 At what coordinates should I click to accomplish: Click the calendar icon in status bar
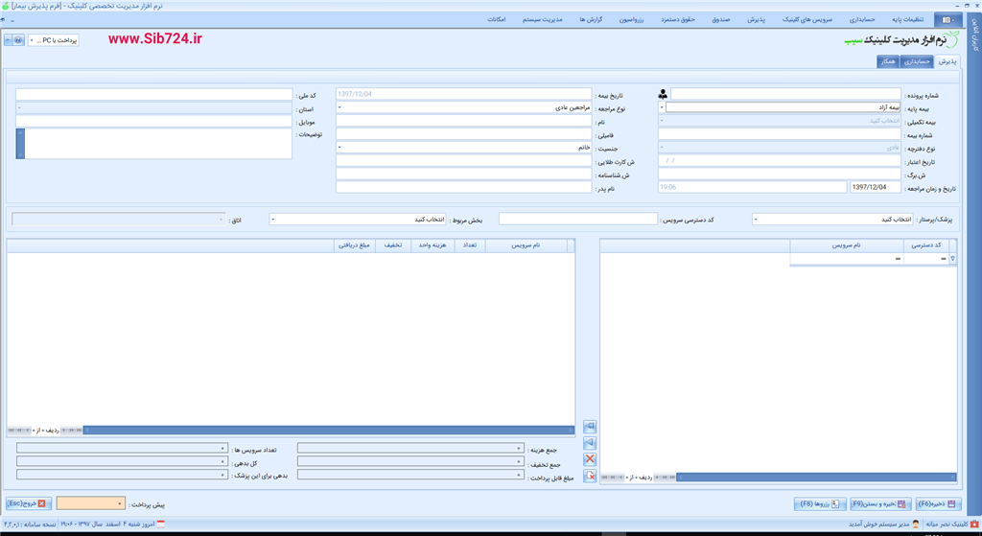tap(160, 524)
